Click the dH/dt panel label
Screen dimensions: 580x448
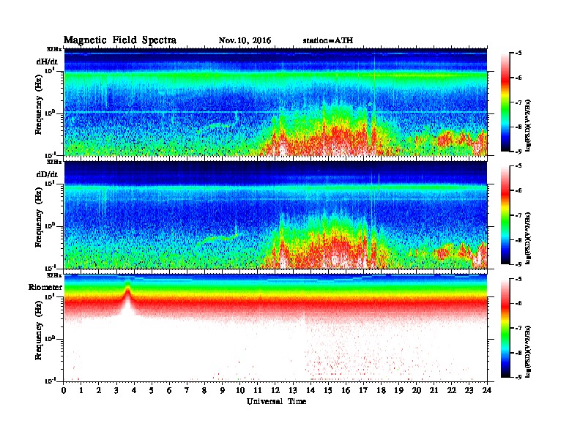click(x=47, y=61)
